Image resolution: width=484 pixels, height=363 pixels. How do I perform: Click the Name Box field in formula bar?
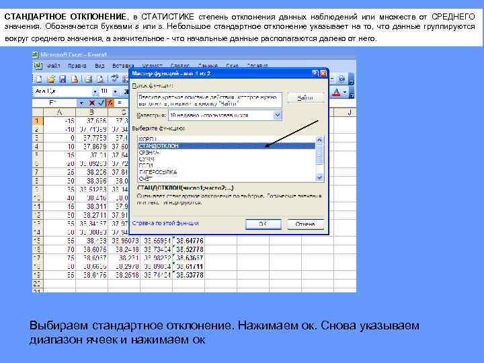coord(55,103)
